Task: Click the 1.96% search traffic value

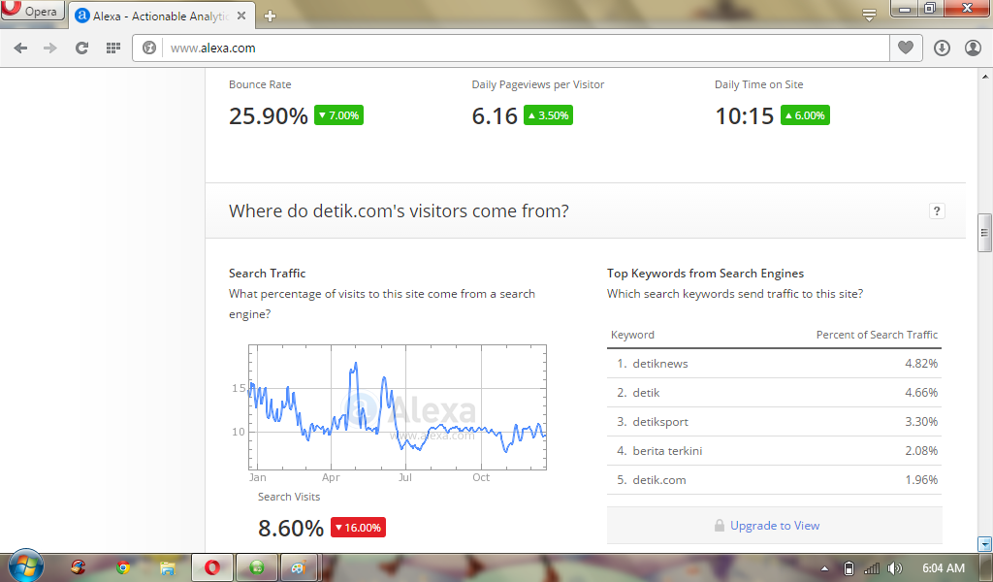Action: [x=921, y=480]
